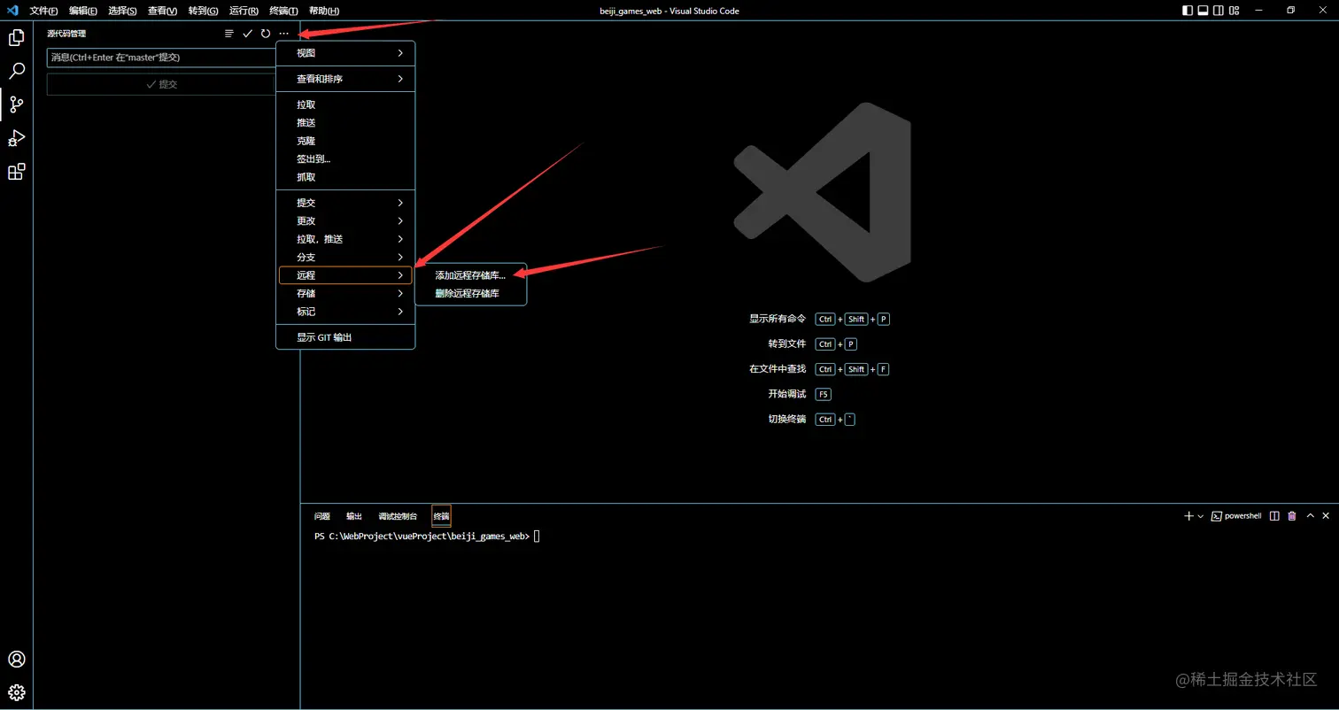Expand the 拉取，推送 submenu
1339x710 pixels.
[345, 239]
